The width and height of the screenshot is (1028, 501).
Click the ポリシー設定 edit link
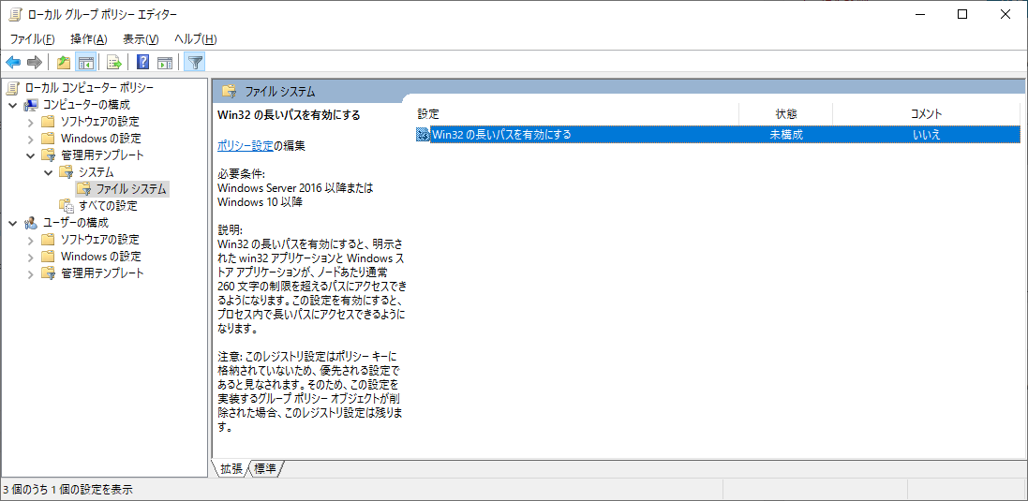click(x=245, y=145)
